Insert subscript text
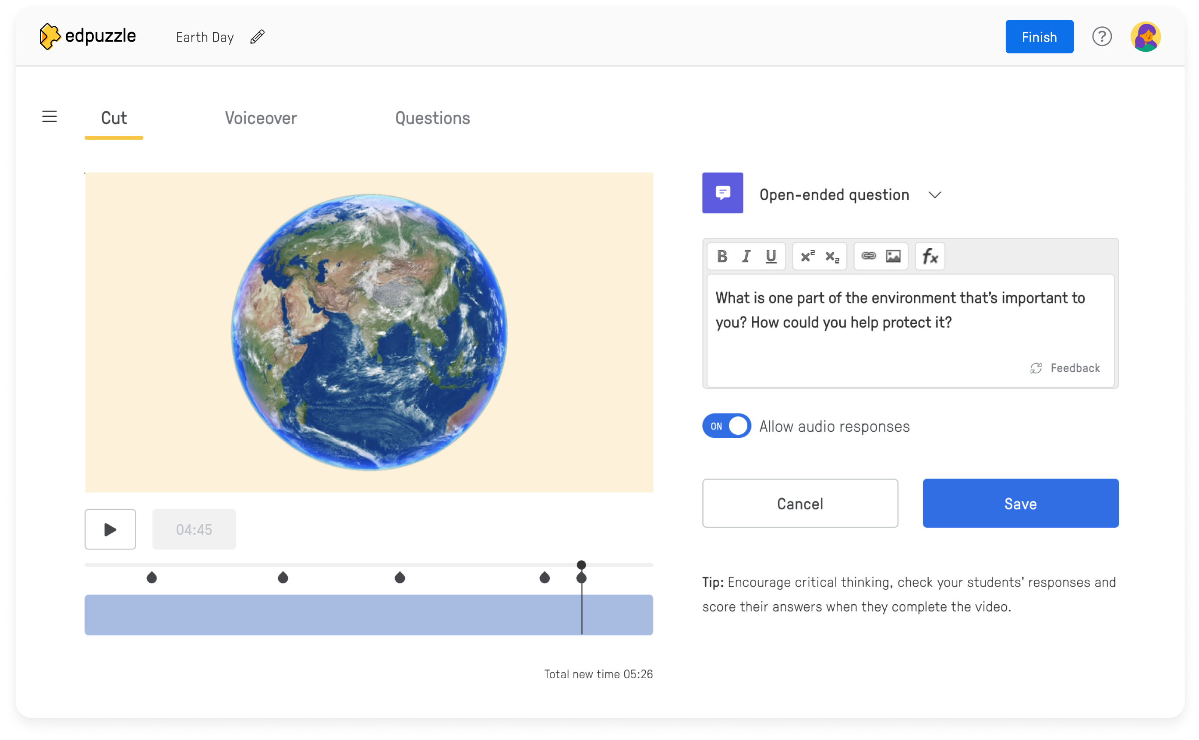Image resolution: width=1199 pixels, height=740 pixels. [x=831, y=256]
